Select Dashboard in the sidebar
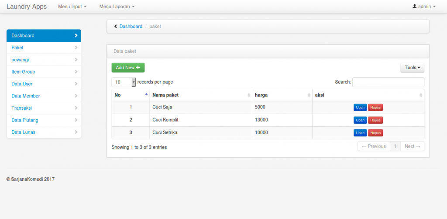This screenshot has height=219, width=447. 44,36
